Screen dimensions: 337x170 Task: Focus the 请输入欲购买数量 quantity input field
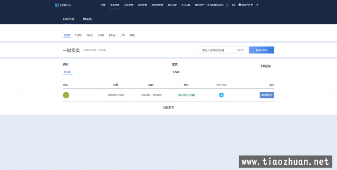click(x=223, y=50)
